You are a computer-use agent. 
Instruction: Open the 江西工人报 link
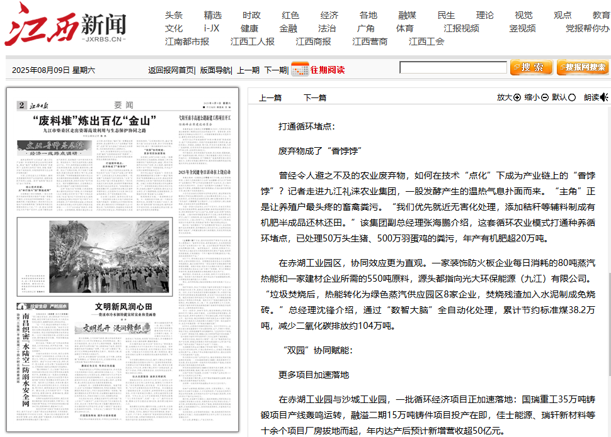[253, 41]
